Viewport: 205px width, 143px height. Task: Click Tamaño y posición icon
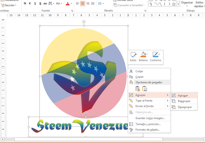[x=131, y=124]
